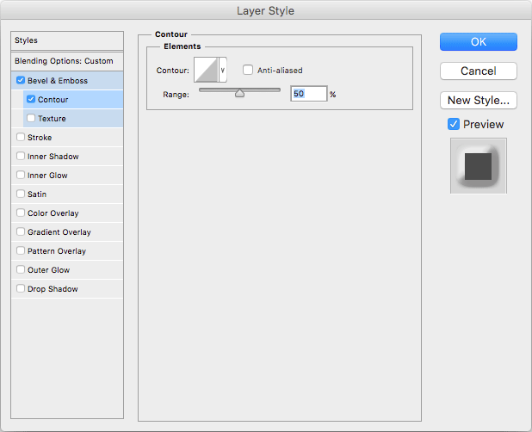Enable the Inner Glow checkbox
The width and height of the screenshot is (532, 432).
pos(21,175)
